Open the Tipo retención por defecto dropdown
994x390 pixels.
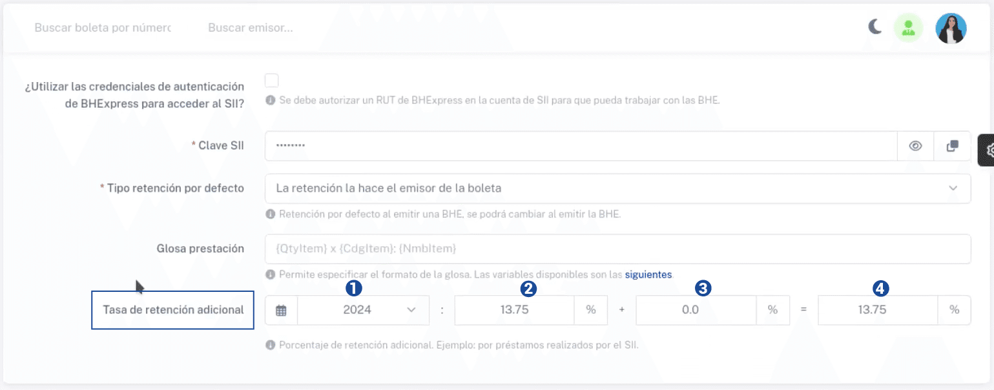point(617,189)
